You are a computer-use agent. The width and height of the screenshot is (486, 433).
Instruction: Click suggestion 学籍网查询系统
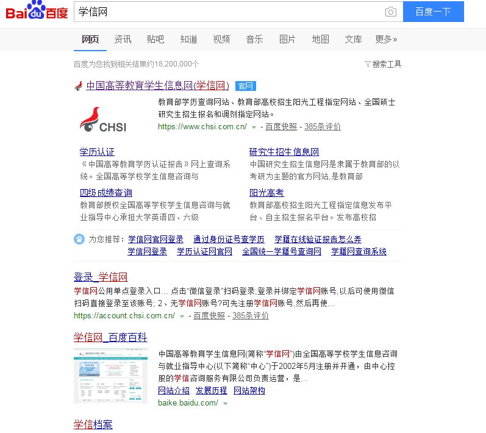pos(359,251)
